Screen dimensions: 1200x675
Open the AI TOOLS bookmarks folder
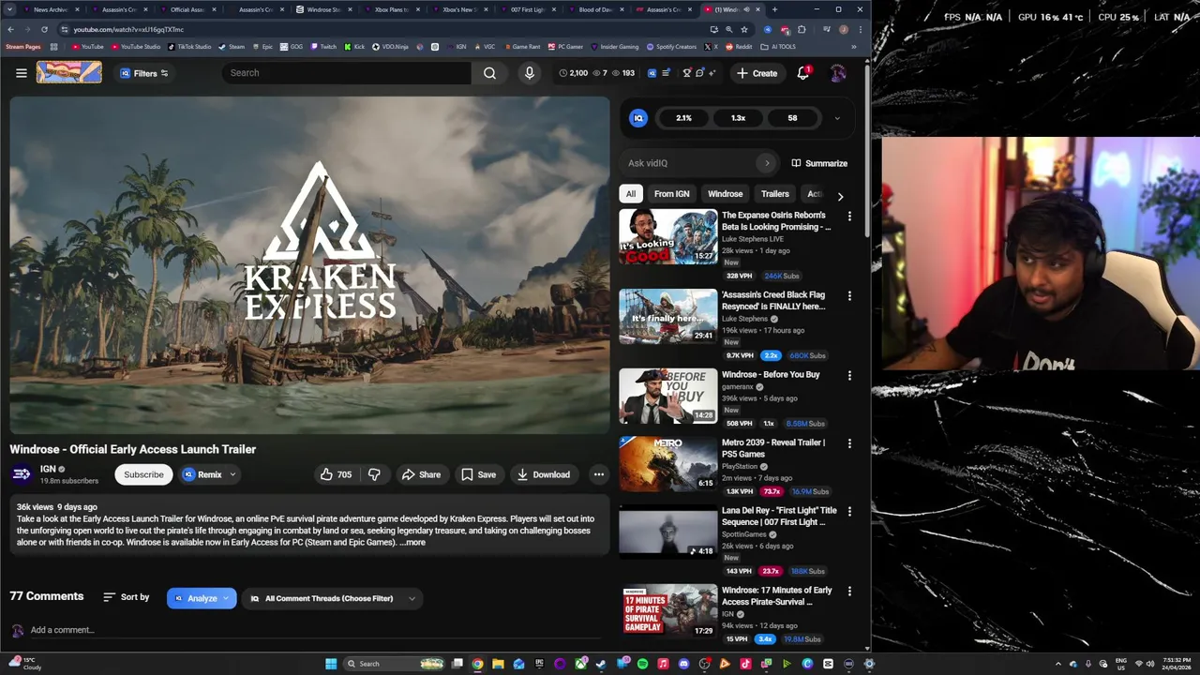pos(778,47)
